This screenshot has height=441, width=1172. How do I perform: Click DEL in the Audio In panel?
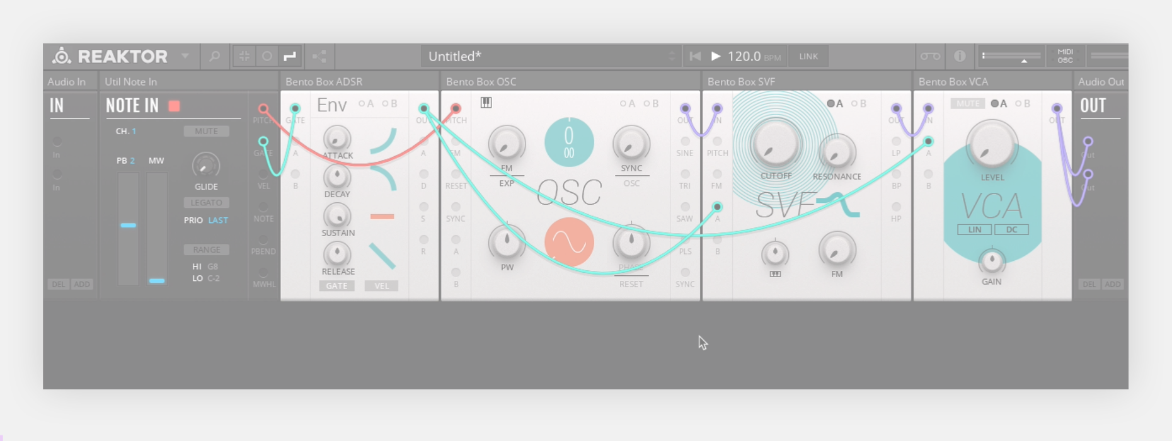[59, 284]
